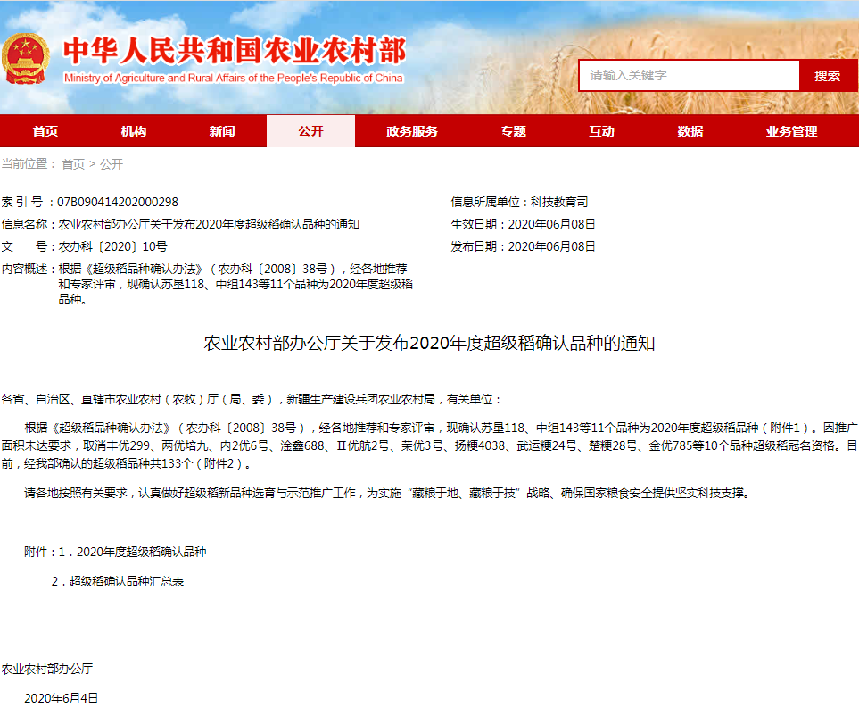Select the highlighted 公开 tab
859x707 pixels.
[310, 131]
